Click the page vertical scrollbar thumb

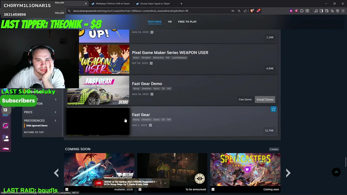coord(345,162)
